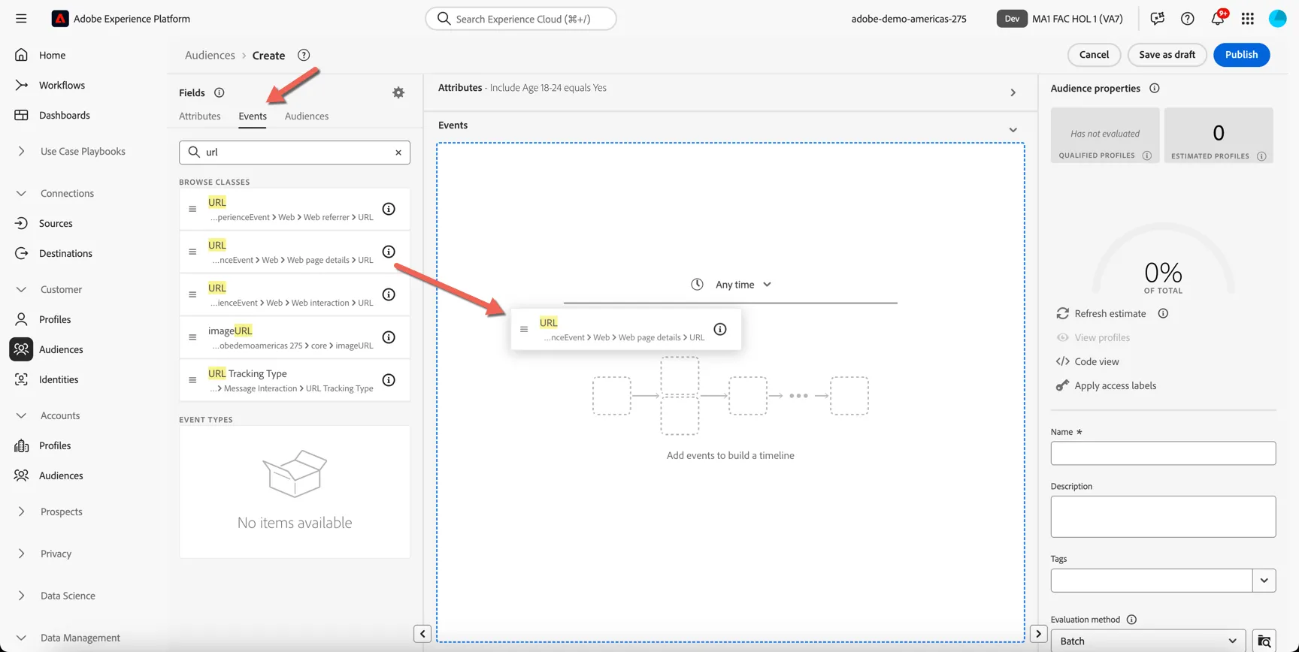Screen dimensions: 1299x652
Task: Open the user profile avatar
Action: coord(1278,19)
